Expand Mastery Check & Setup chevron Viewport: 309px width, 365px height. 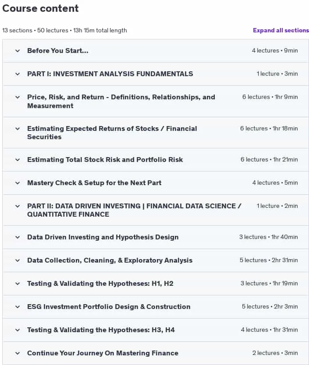(18, 183)
